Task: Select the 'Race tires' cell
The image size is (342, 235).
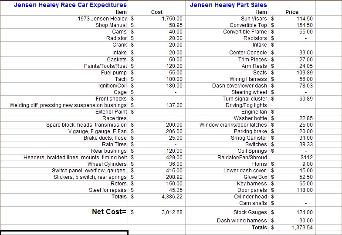Action: click(x=64, y=118)
